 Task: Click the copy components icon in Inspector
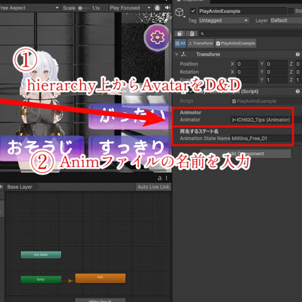pos(180,34)
